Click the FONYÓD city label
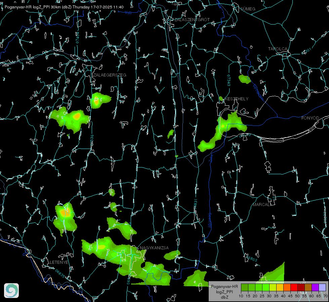This screenshot has width=329, height=302. click(310, 118)
